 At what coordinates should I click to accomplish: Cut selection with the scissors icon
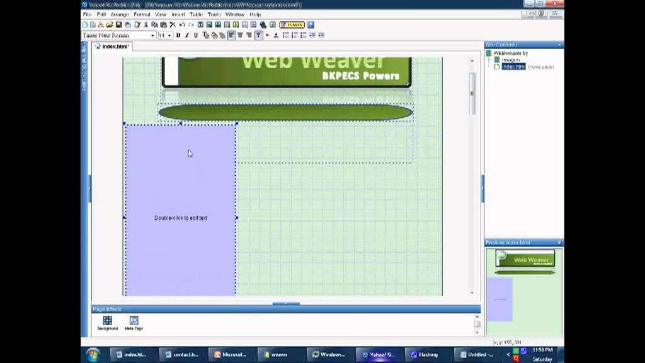tap(146, 25)
